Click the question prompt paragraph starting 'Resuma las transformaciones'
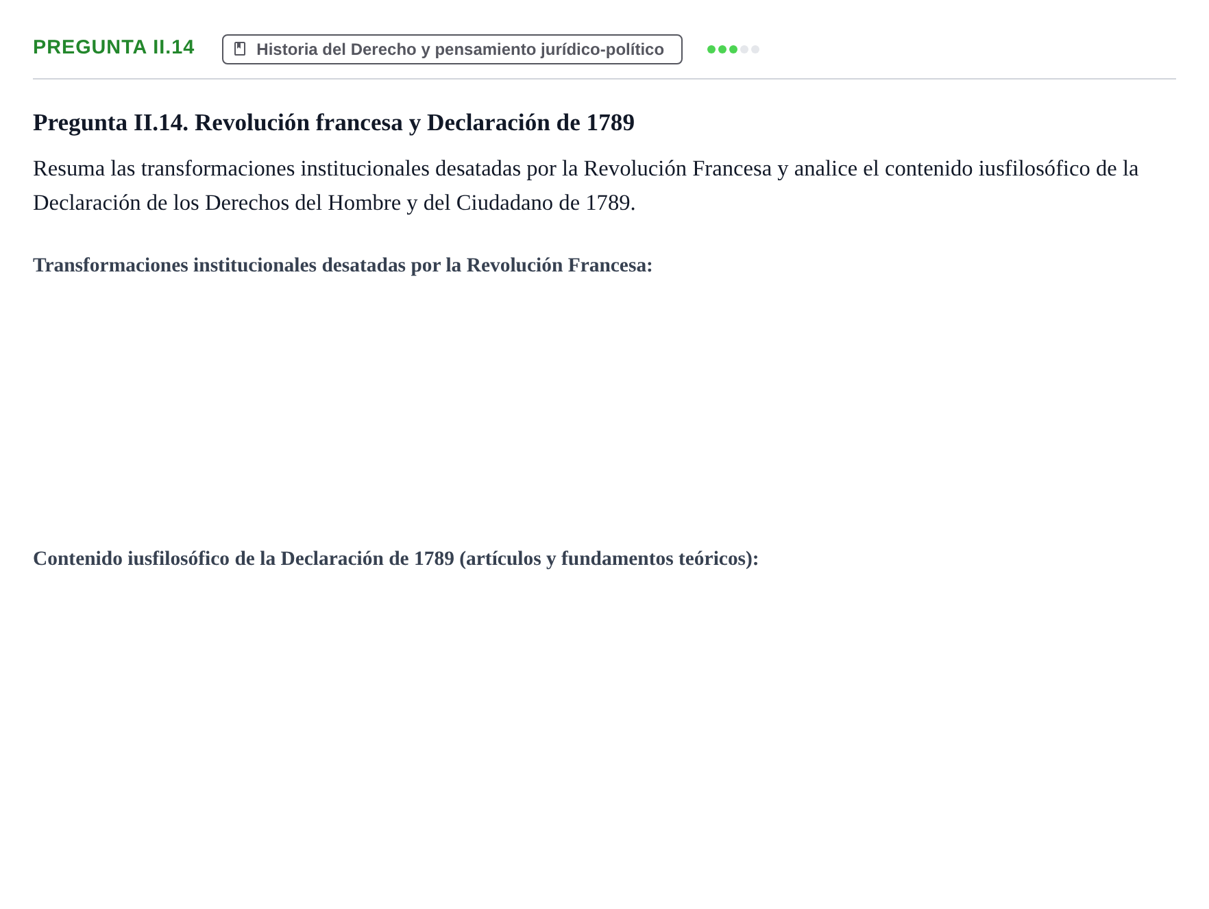Screen dimensions: 1209x909 click(585, 185)
